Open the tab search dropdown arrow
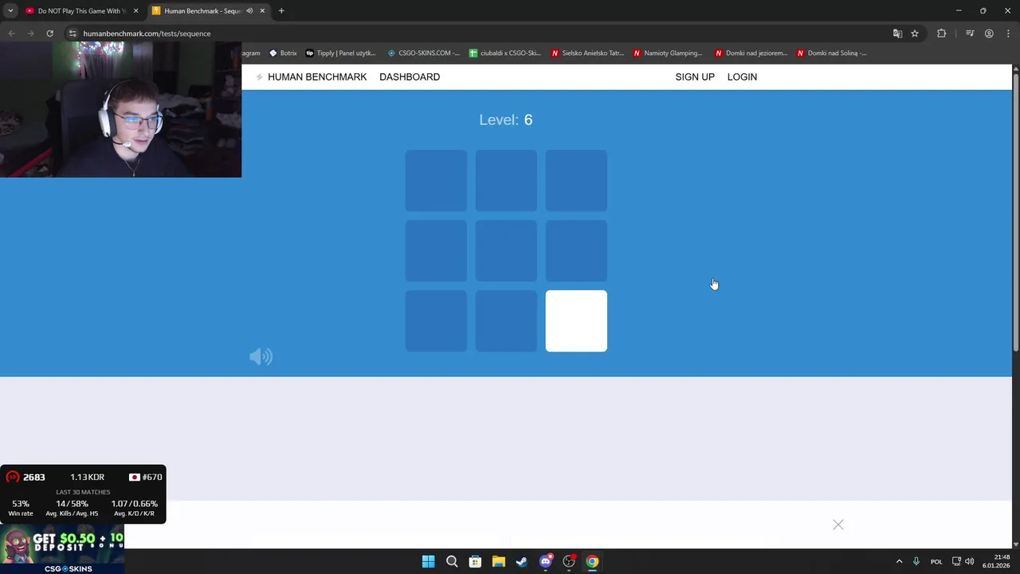Screen dimensions: 1020x574 (x=10, y=10)
